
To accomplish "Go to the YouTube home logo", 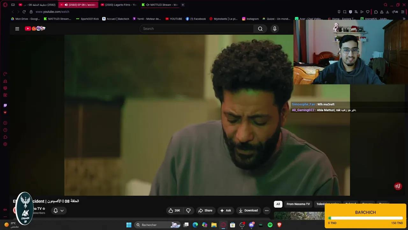I will (35, 28).
